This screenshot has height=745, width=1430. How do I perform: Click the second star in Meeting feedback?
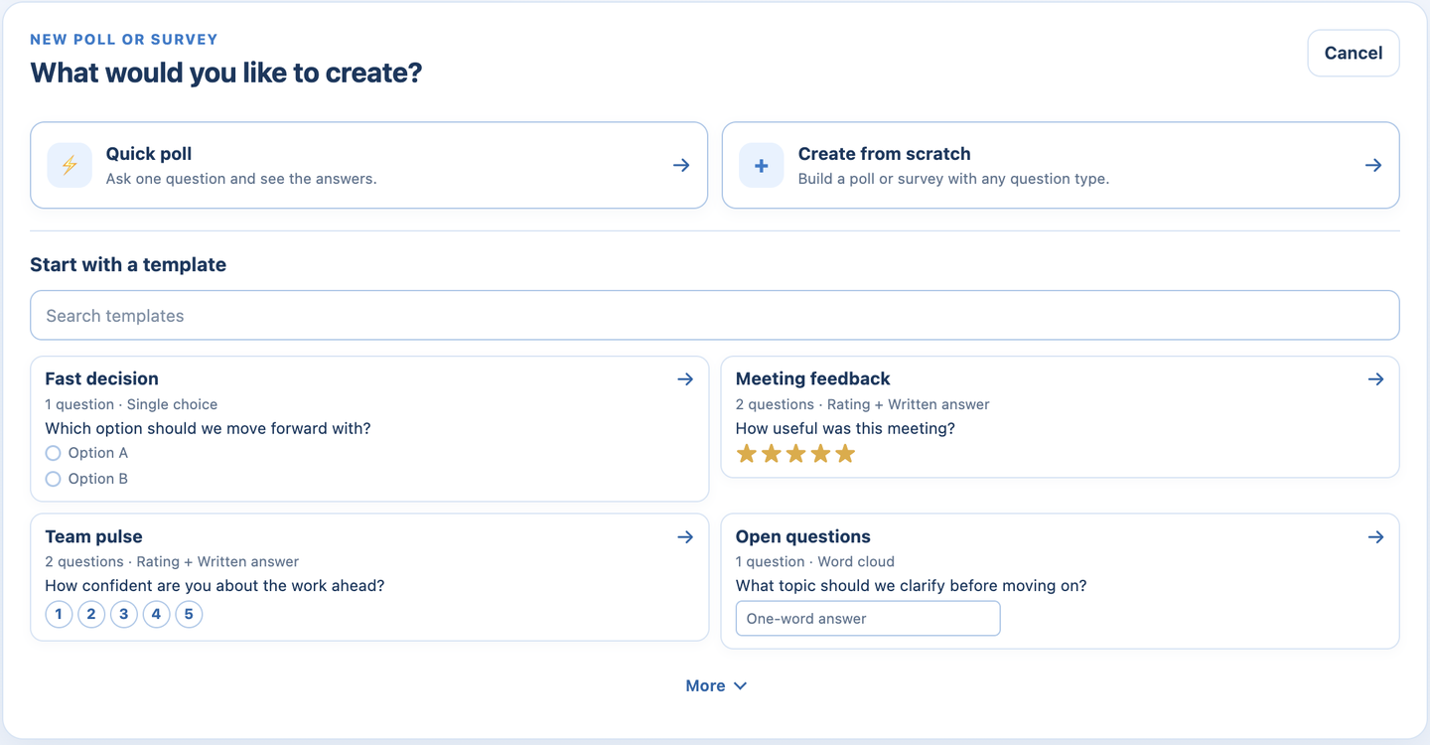click(x=772, y=454)
